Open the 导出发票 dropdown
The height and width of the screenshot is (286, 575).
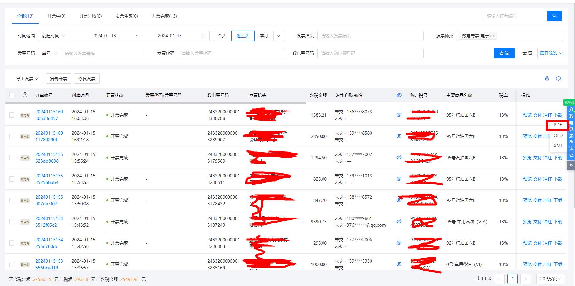tap(27, 79)
